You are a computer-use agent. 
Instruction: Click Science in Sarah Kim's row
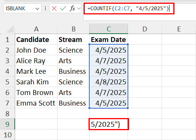[x=73, y=82]
